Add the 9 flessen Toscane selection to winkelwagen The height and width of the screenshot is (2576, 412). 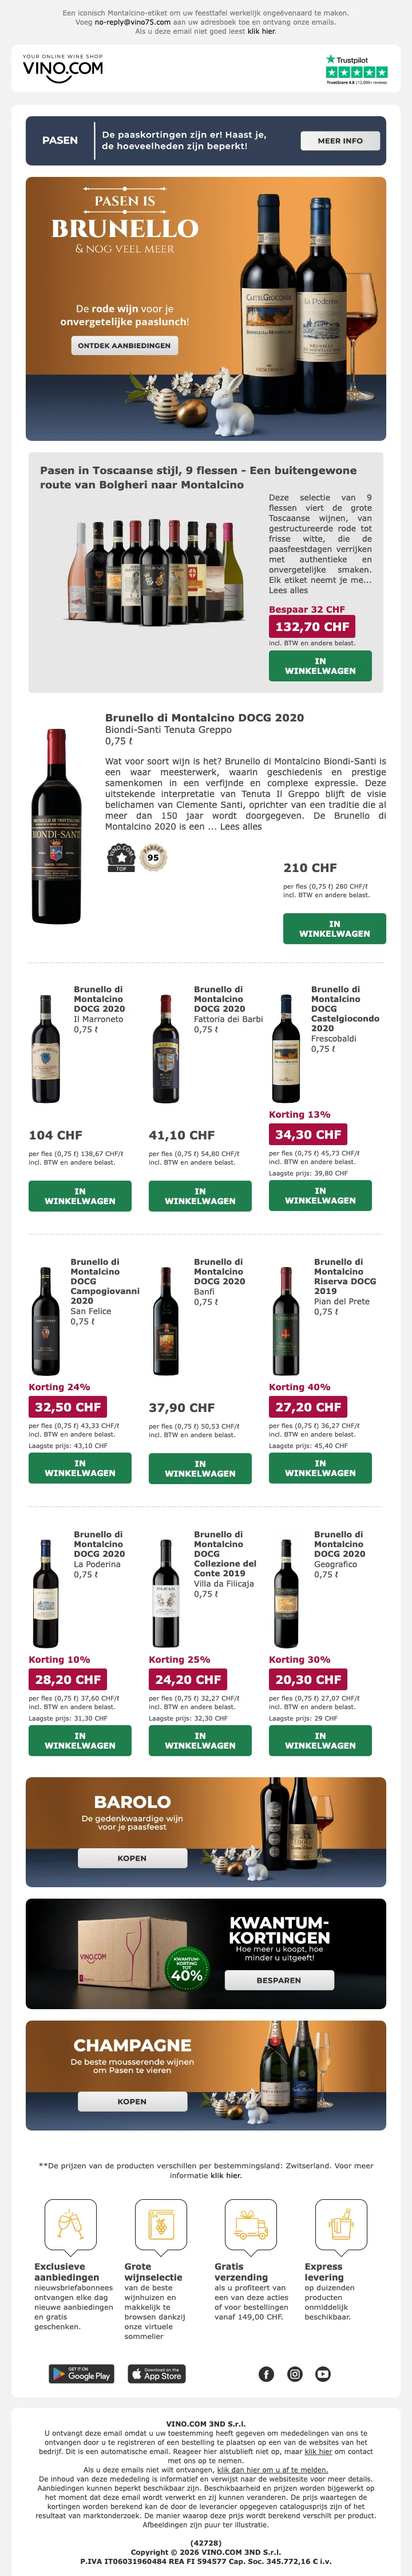pyautogui.click(x=319, y=666)
